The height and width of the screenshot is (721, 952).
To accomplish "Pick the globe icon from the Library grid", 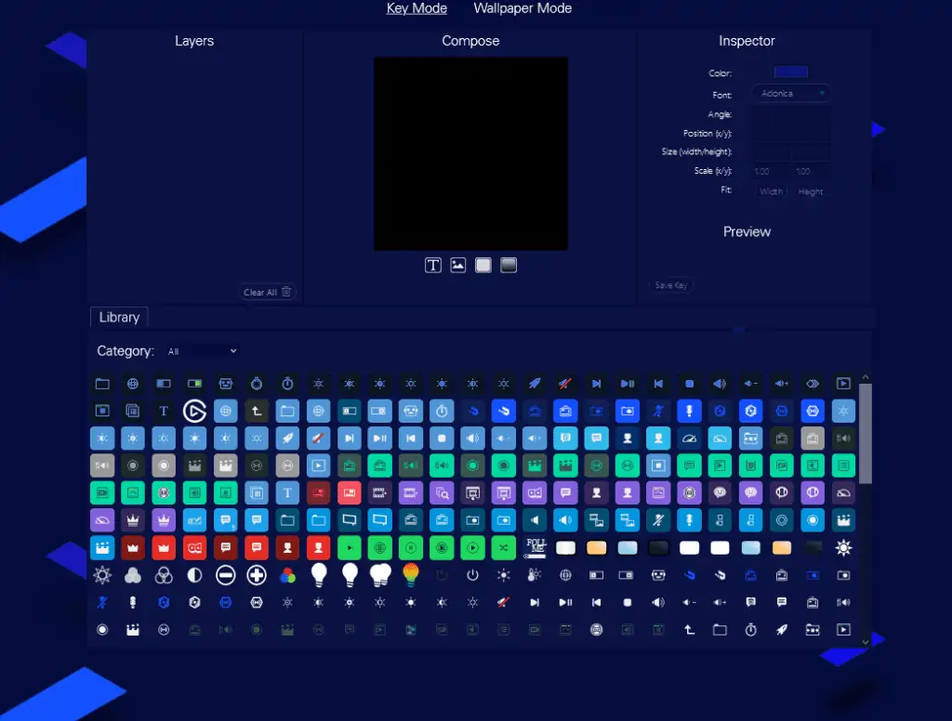I will (x=133, y=383).
